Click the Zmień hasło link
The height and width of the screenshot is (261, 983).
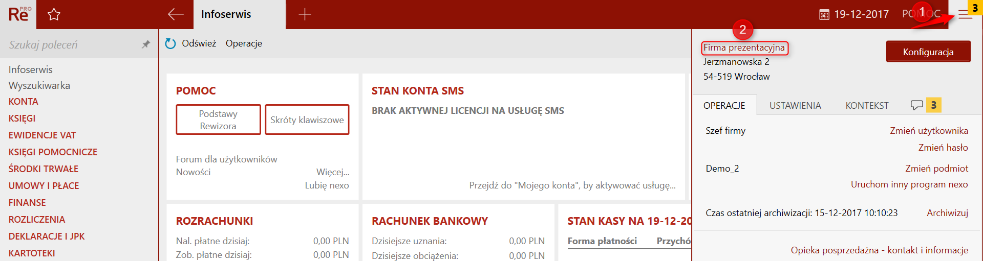pos(943,148)
